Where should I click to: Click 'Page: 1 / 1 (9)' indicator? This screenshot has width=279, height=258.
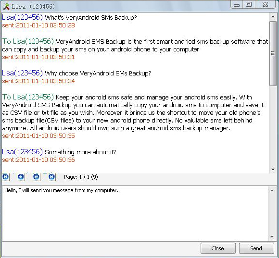[x=81, y=177]
